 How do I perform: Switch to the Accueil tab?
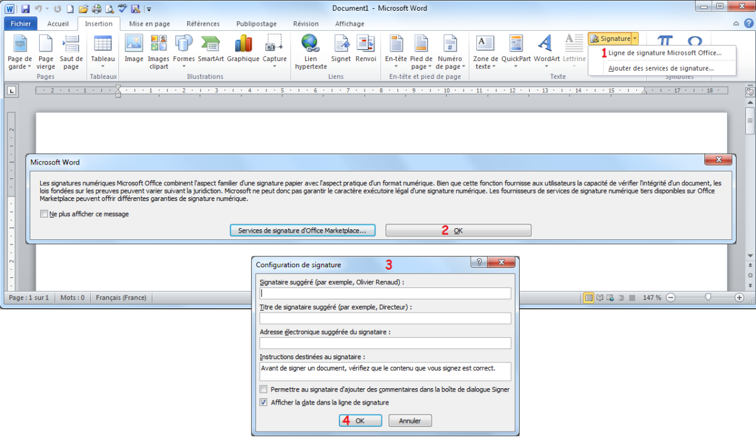[x=58, y=24]
